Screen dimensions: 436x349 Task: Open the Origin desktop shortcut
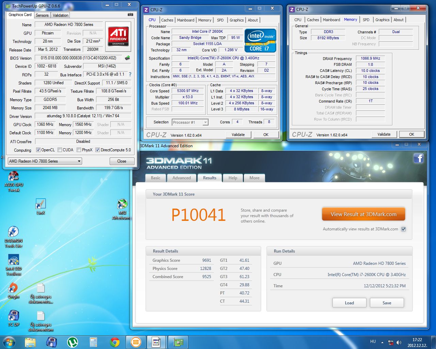[14, 291]
